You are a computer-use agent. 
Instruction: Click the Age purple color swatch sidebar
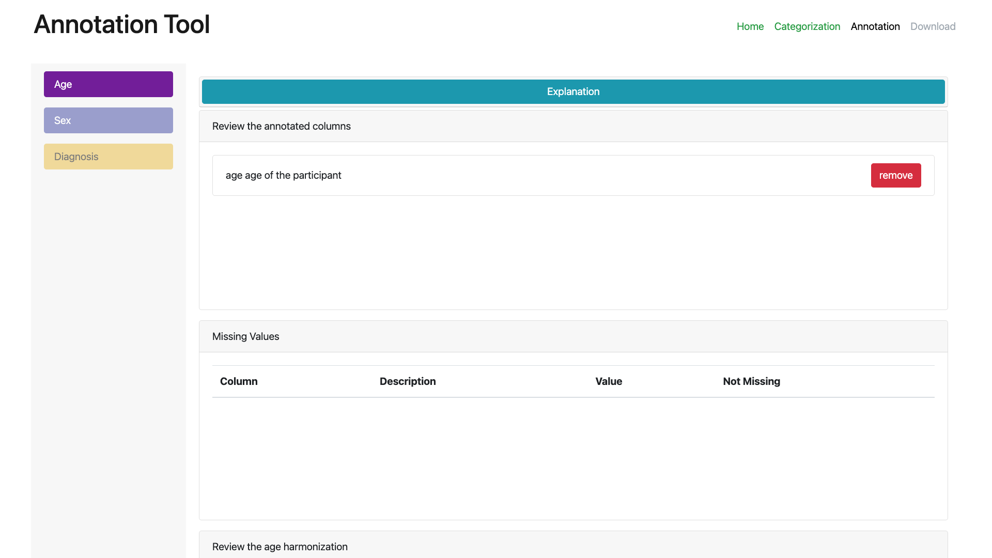[x=109, y=84]
